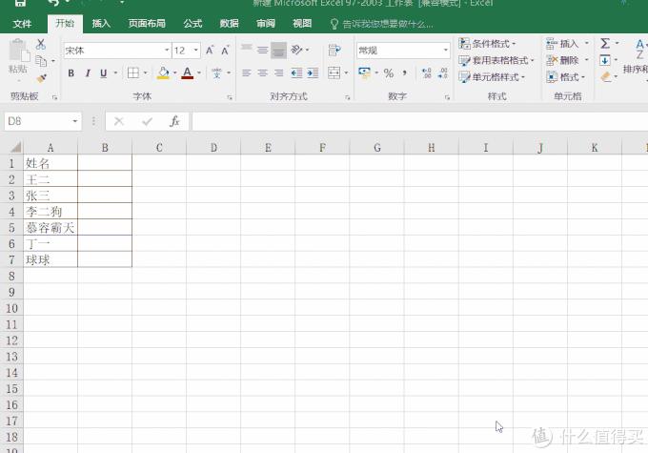
Task: Select cell containing 李二狗
Action: point(51,212)
